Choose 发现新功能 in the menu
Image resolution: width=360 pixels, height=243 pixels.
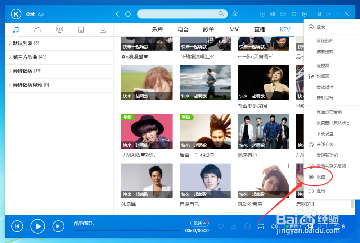pyautogui.click(x=327, y=155)
